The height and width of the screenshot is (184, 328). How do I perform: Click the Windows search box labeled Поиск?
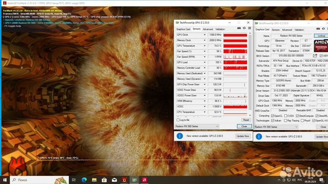click(39, 180)
